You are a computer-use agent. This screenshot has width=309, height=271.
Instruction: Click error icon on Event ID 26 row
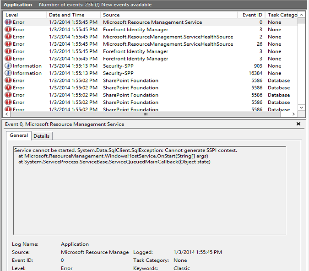[x=8, y=44]
